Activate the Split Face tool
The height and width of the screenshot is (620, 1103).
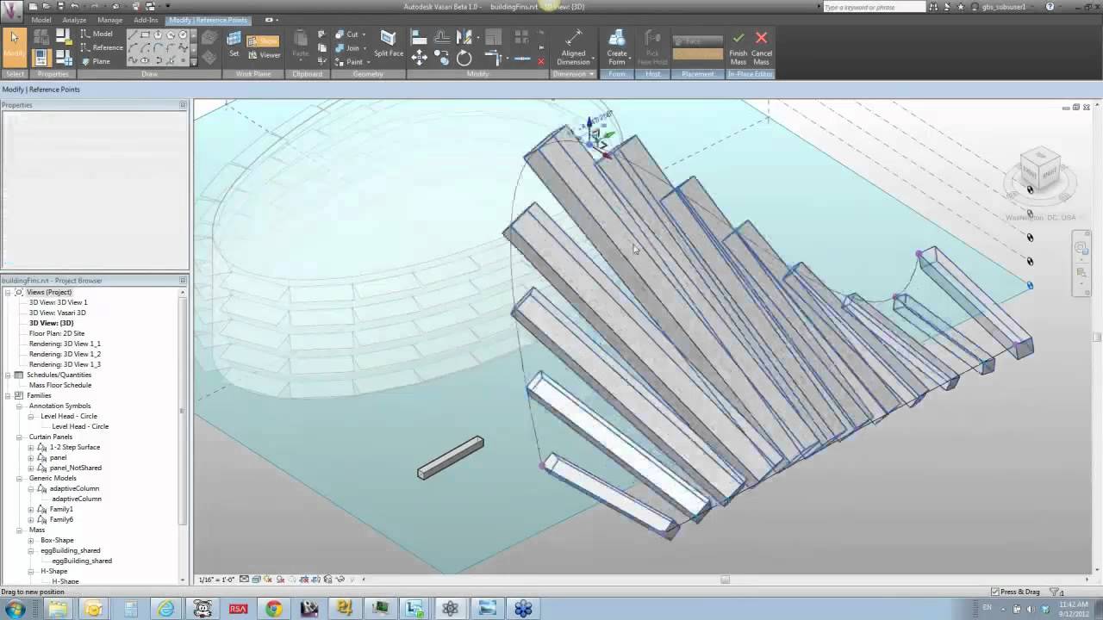pos(387,43)
